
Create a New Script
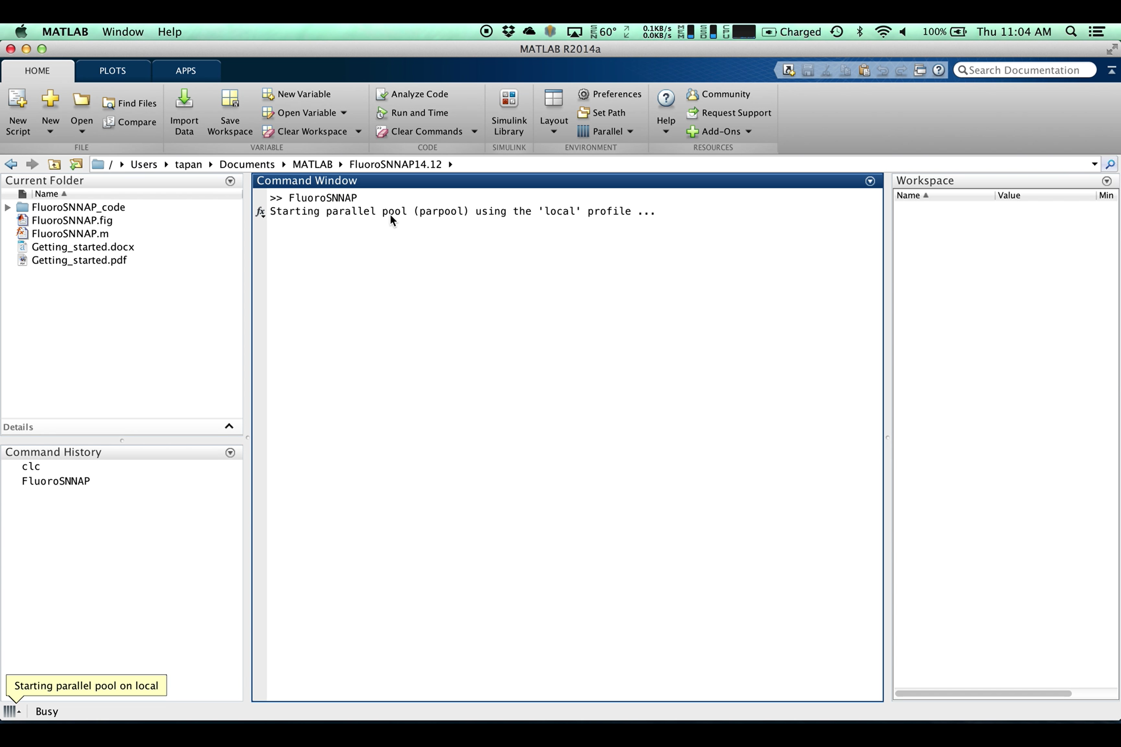18,113
